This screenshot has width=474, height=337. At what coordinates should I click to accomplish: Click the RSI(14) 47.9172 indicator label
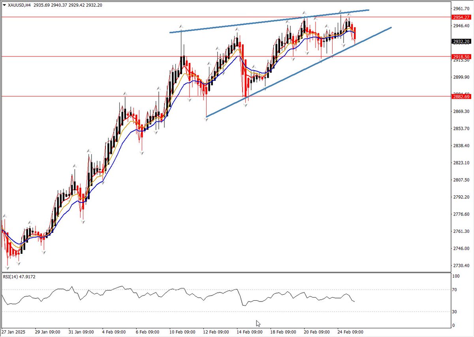pyautogui.click(x=19, y=277)
